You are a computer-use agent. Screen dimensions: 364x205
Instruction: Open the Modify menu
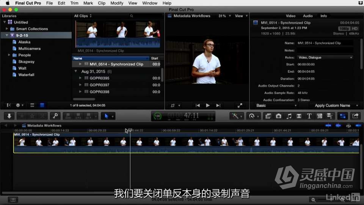click(x=117, y=3)
